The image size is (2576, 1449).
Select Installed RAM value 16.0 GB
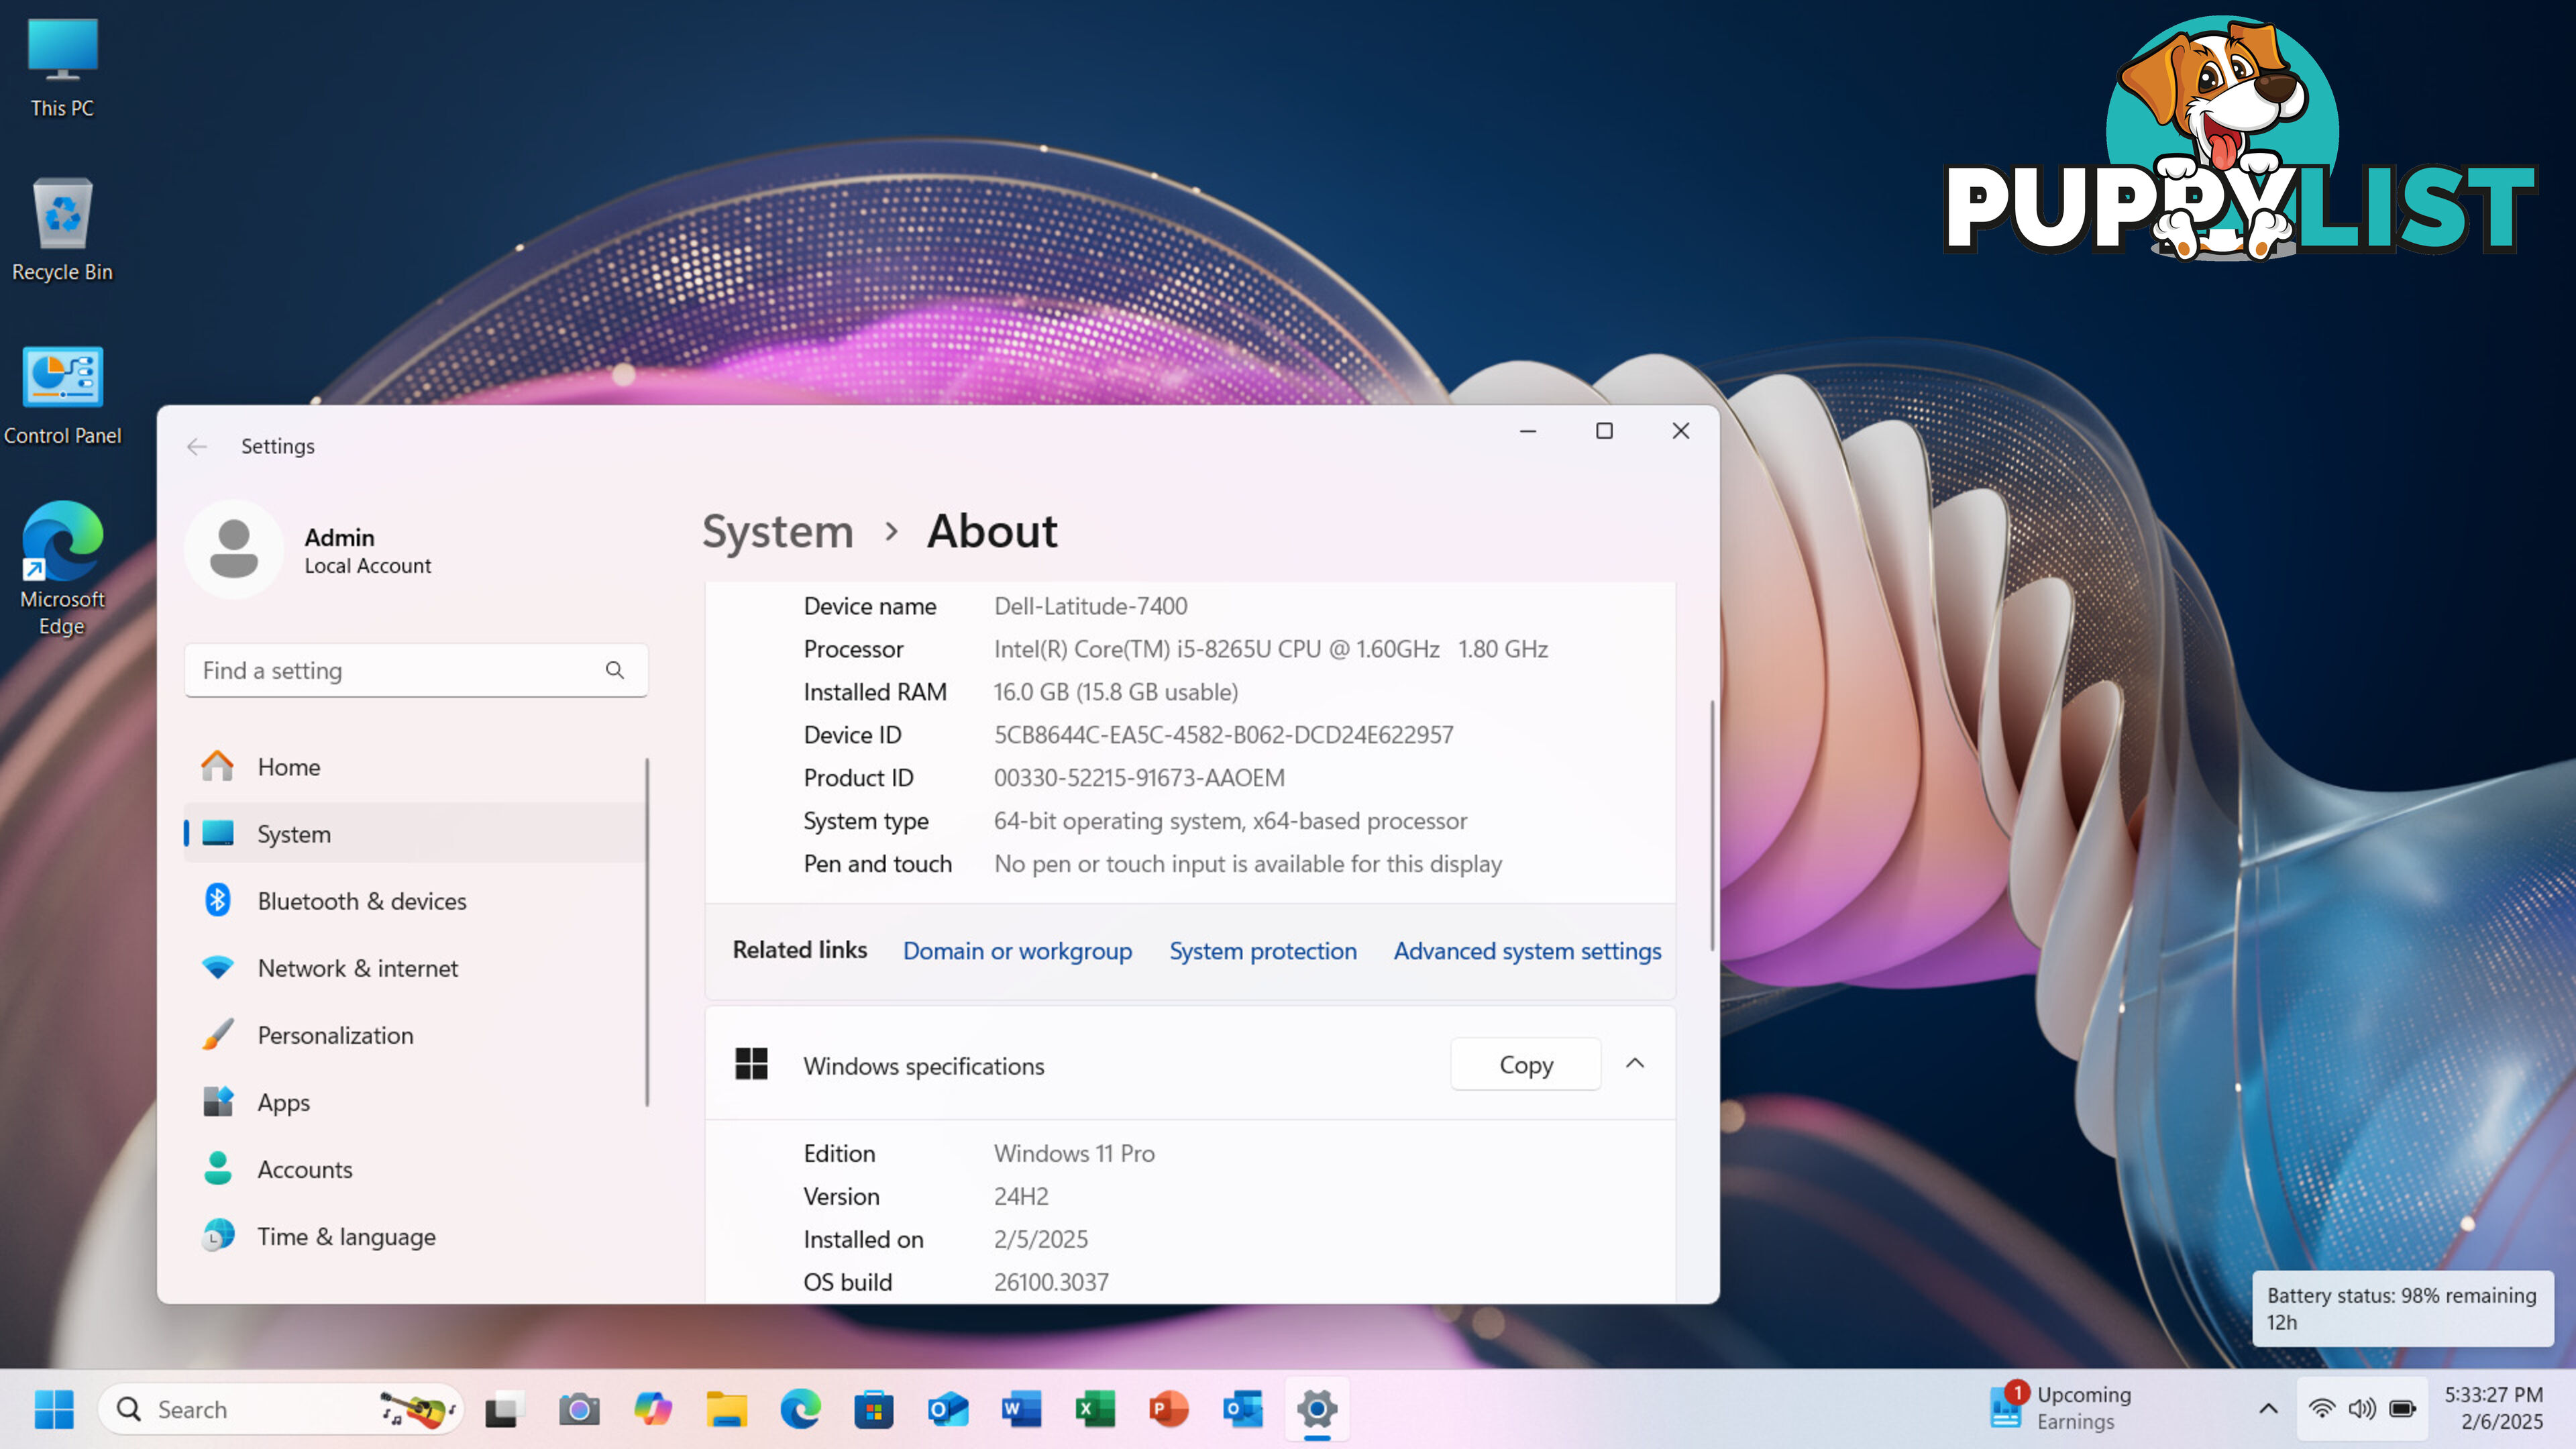[1115, 692]
